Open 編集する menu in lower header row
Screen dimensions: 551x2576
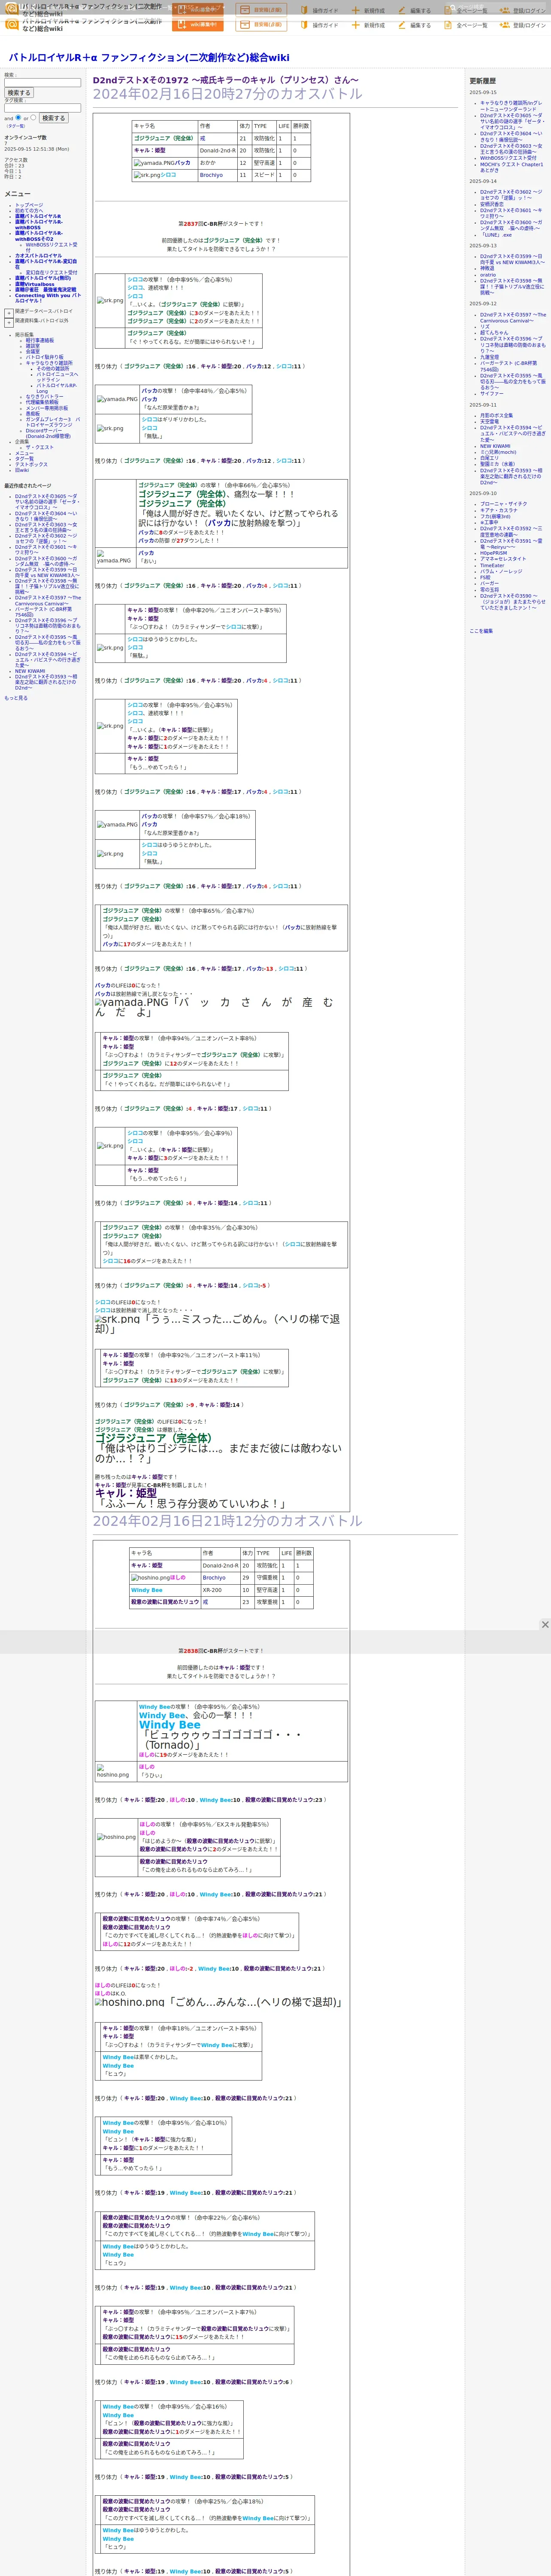(x=415, y=25)
